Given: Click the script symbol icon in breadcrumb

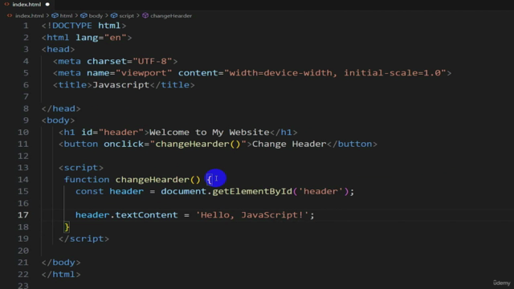Looking at the screenshot, I should [114, 15].
